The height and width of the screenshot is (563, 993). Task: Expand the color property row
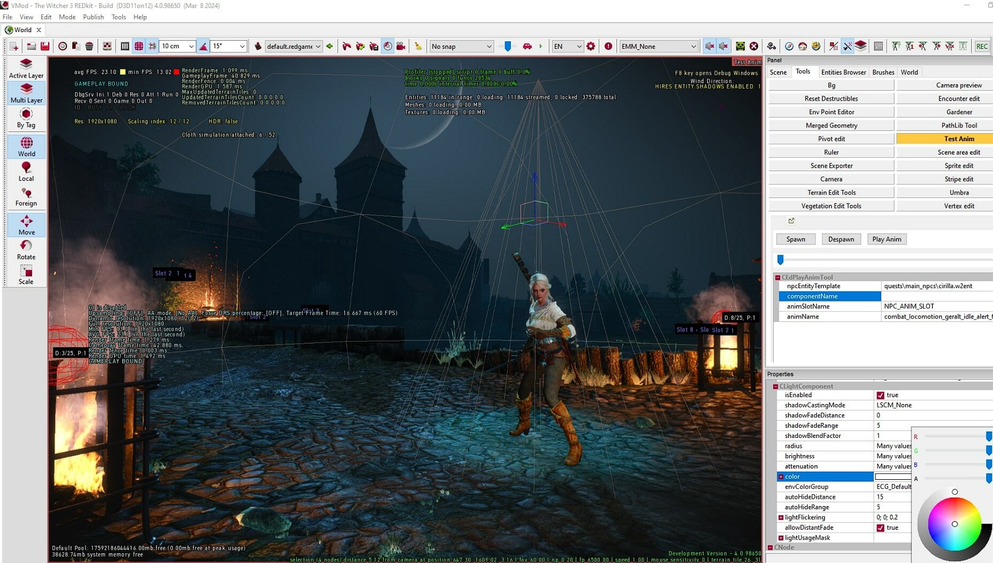[x=781, y=477]
